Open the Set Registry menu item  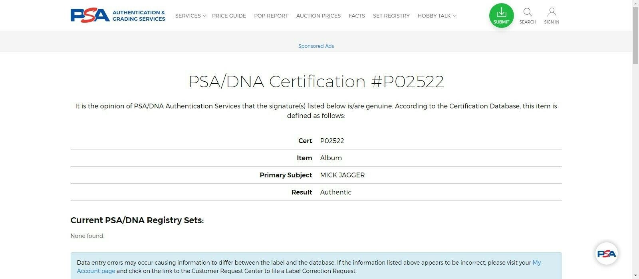pos(391,16)
